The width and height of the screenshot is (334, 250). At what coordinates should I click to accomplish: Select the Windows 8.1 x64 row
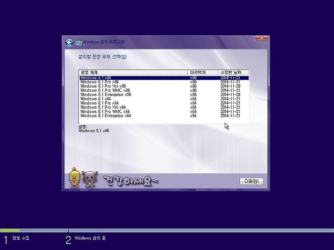(164, 99)
